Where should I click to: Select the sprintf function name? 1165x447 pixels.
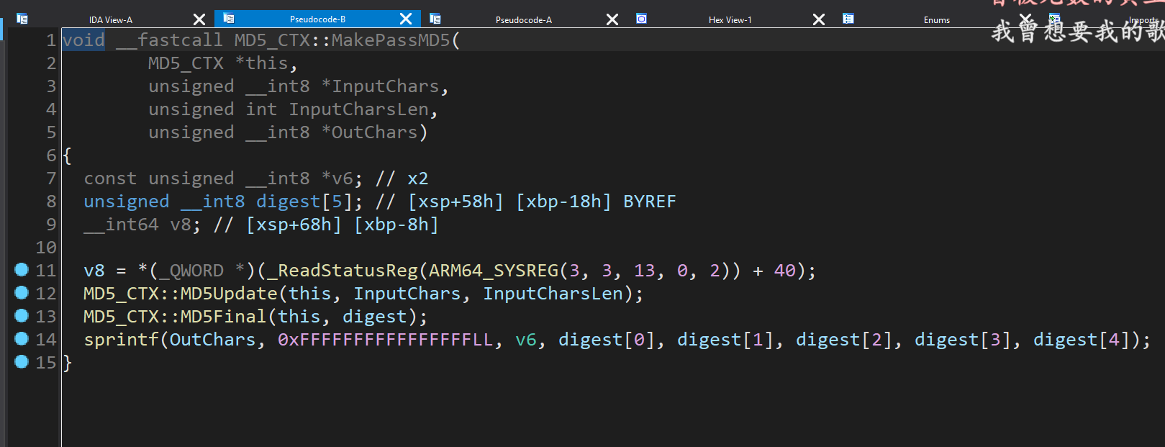121,340
